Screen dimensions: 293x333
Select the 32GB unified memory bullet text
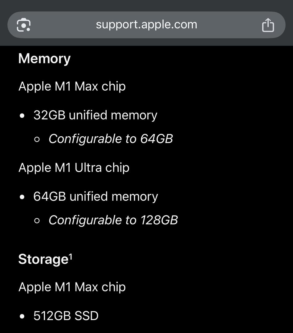pos(95,115)
